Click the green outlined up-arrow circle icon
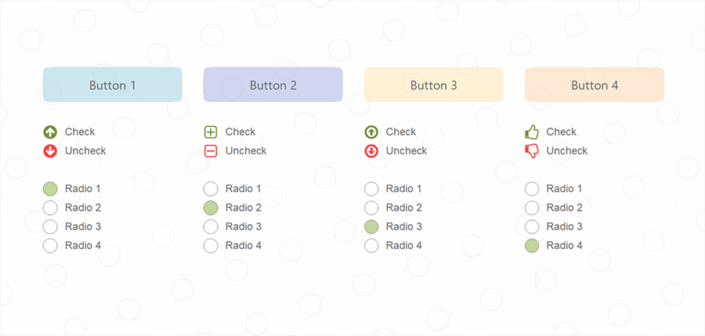 371,132
